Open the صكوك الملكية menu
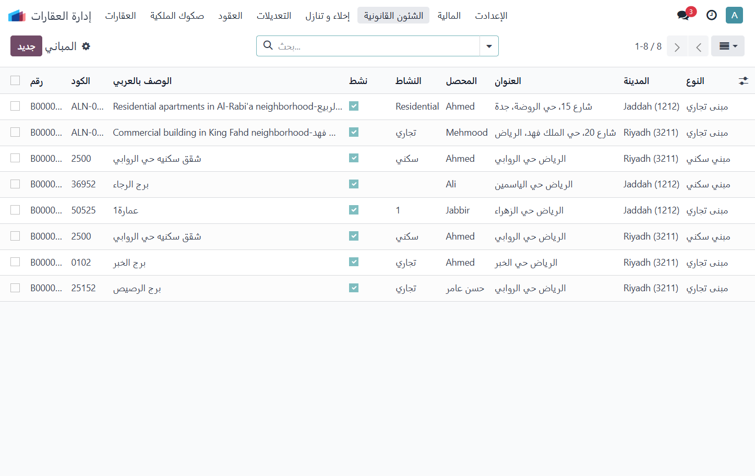The width and height of the screenshot is (755, 476). point(177,16)
